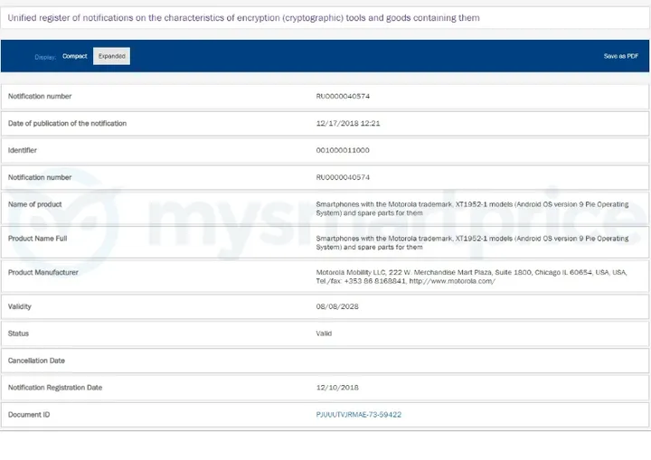Open document ID link PJUUUTVJRMAE-73-59422
The width and height of the screenshot is (651, 460).
coord(358,415)
